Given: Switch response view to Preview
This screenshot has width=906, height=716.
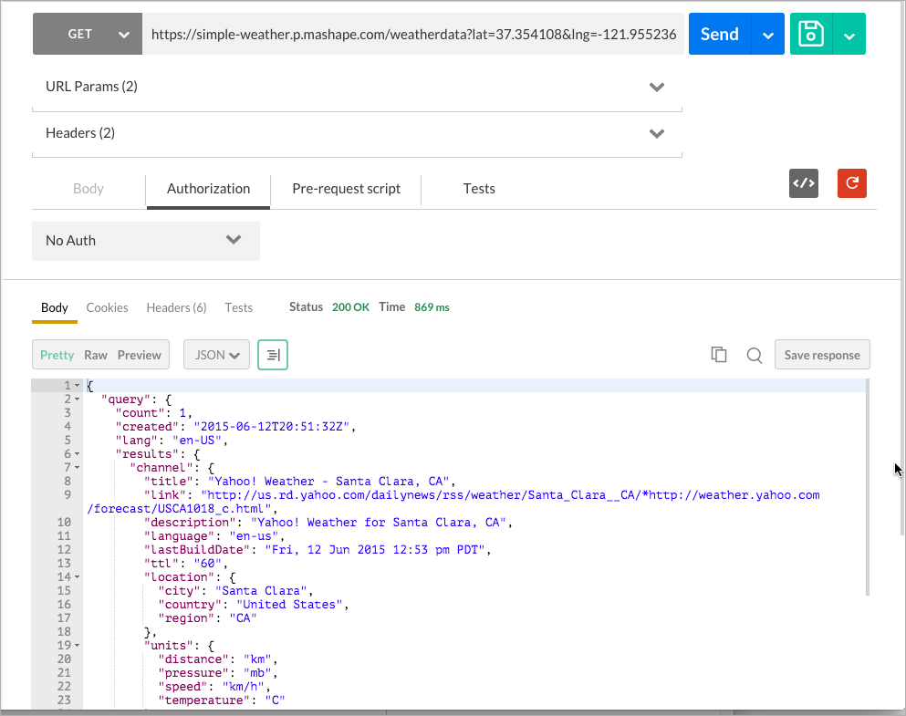Looking at the screenshot, I should (x=139, y=356).
